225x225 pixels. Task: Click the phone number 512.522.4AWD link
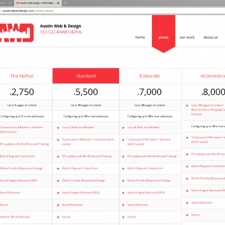(x=61, y=32)
